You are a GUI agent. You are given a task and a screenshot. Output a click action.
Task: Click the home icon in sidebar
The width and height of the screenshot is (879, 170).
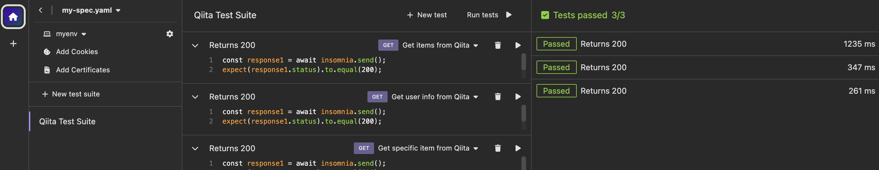pyautogui.click(x=13, y=16)
